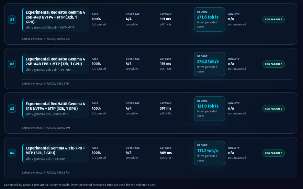Viewport: 303px width, 189px height.
Task: Select the 121.0 tok/s decode card
Action: 210,109
